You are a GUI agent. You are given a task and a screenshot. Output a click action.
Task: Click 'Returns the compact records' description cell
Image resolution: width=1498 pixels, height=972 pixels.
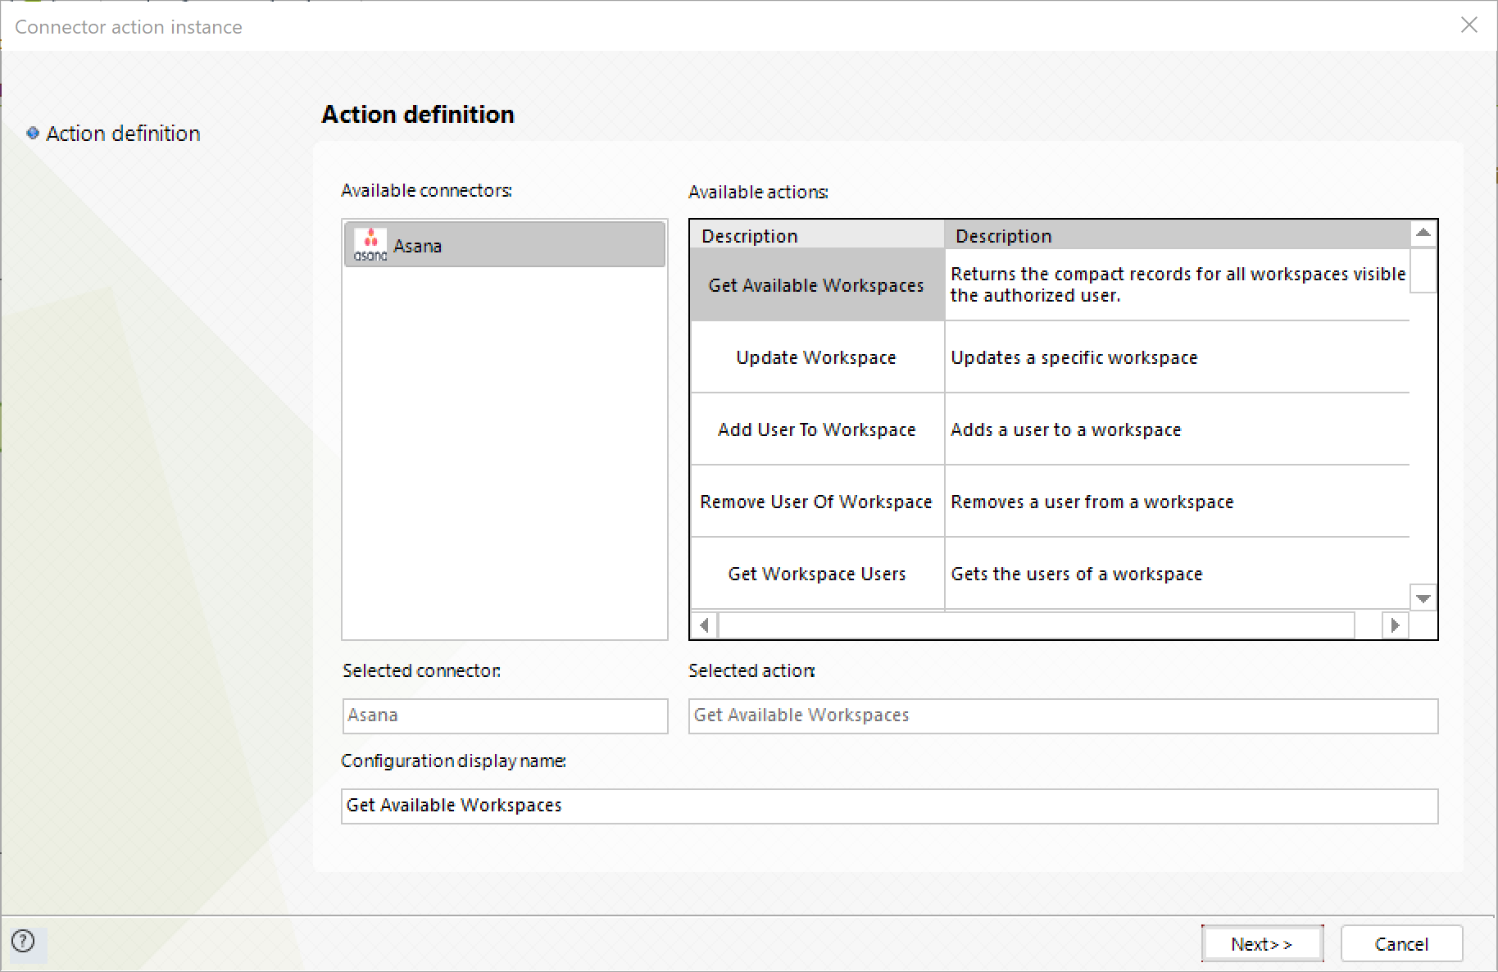tap(1177, 285)
